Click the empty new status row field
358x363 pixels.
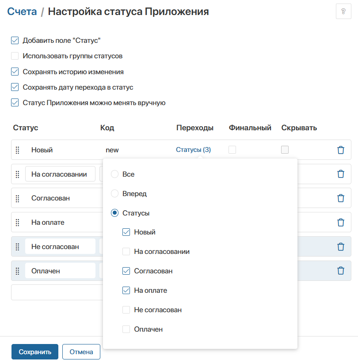coord(57,292)
